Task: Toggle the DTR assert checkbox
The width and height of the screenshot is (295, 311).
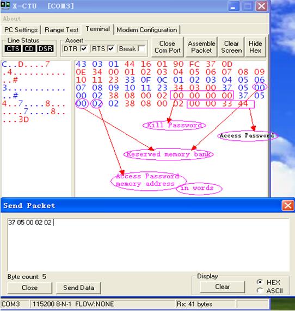Action: [84, 48]
